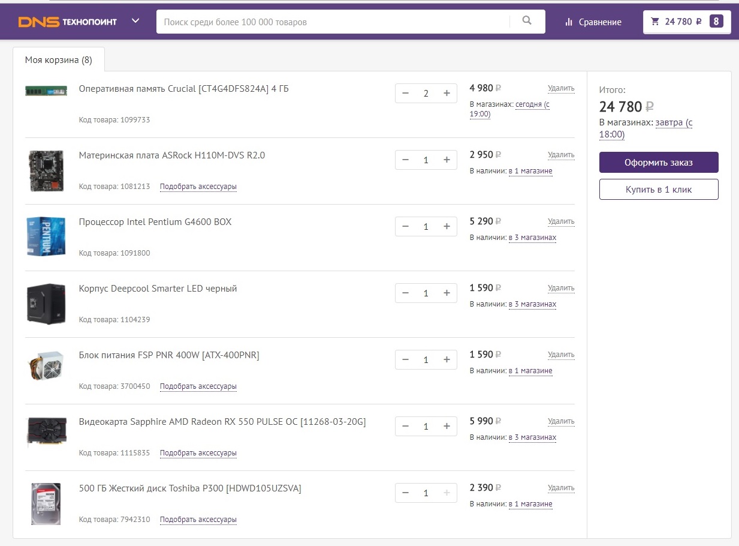Click Подобрать аксессуары for Sapphire video card
The image size is (739, 546).
coord(198,453)
